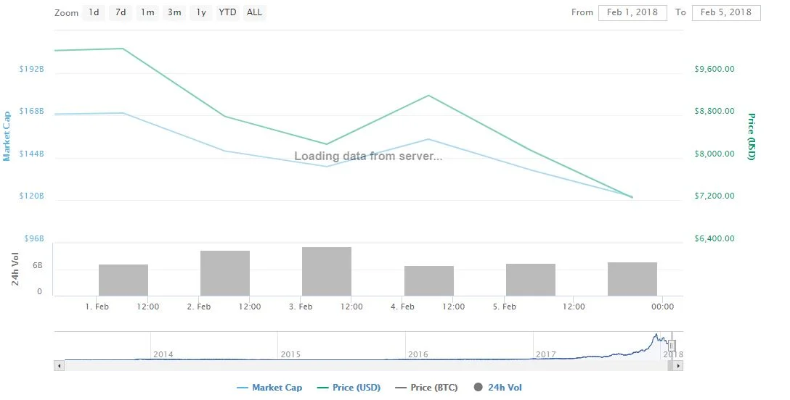This screenshot has width=790, height=400.
Task: Click the 00:00 time axis label
Action: [662, 307]
